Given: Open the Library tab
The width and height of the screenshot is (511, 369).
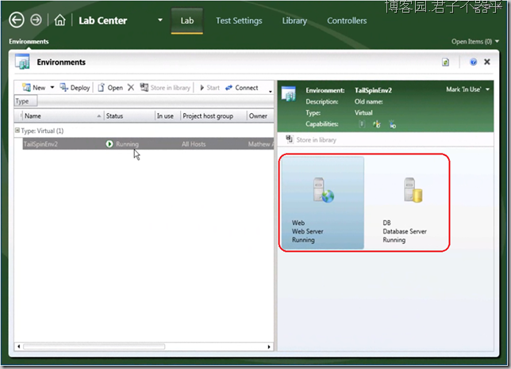Looking at the screenshot, I should click(294, 21).
